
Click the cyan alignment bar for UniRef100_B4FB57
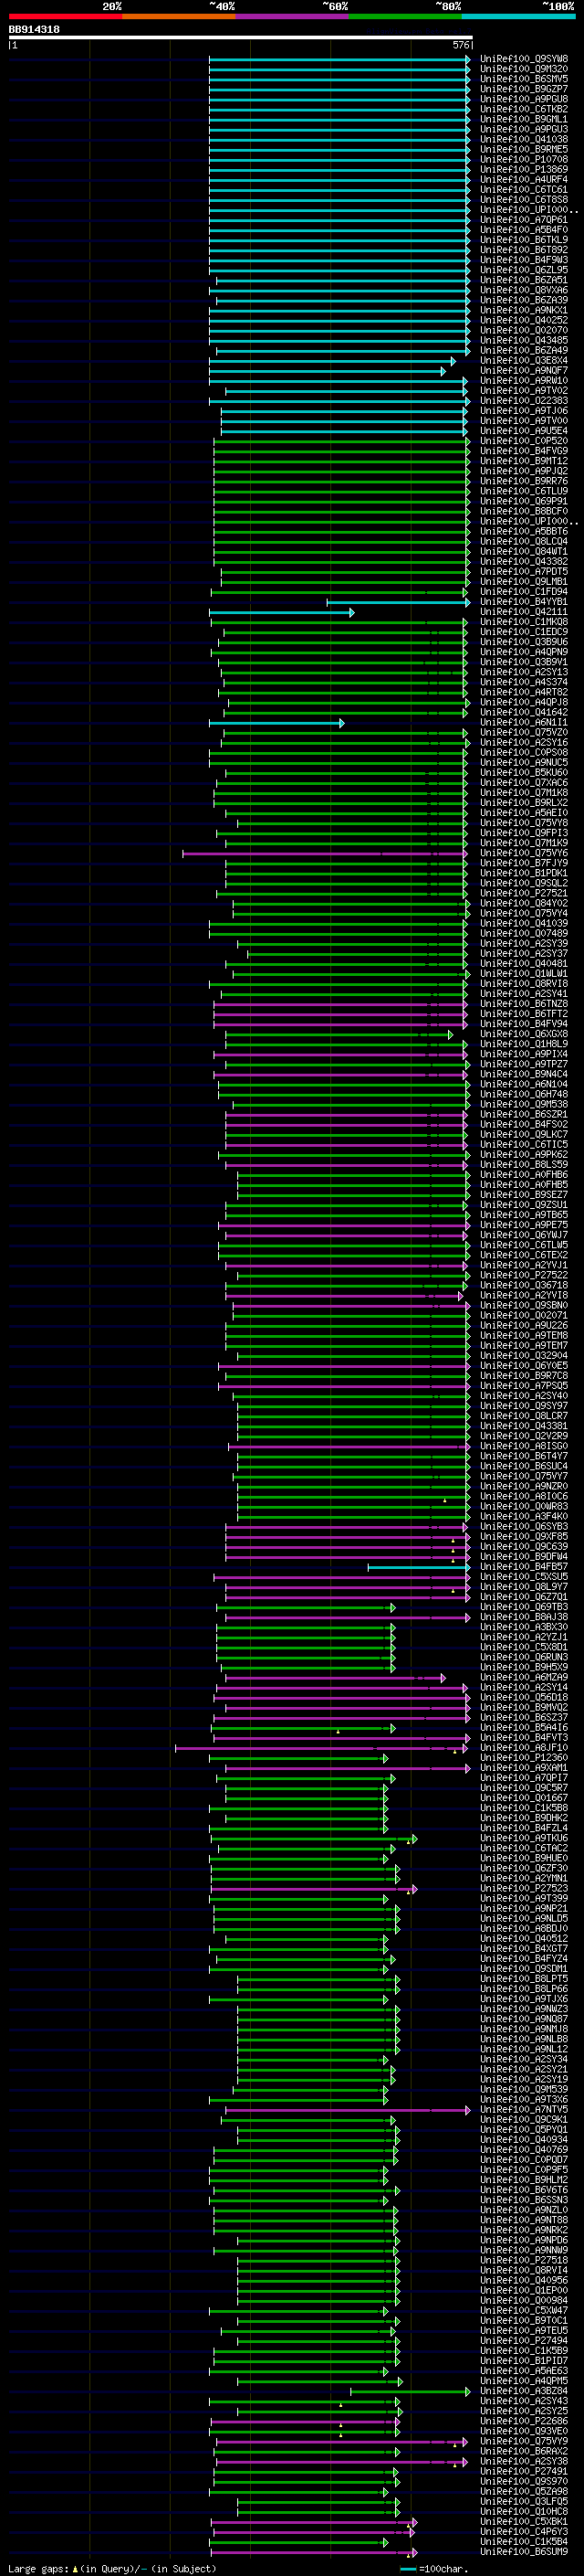(418, 1567)
